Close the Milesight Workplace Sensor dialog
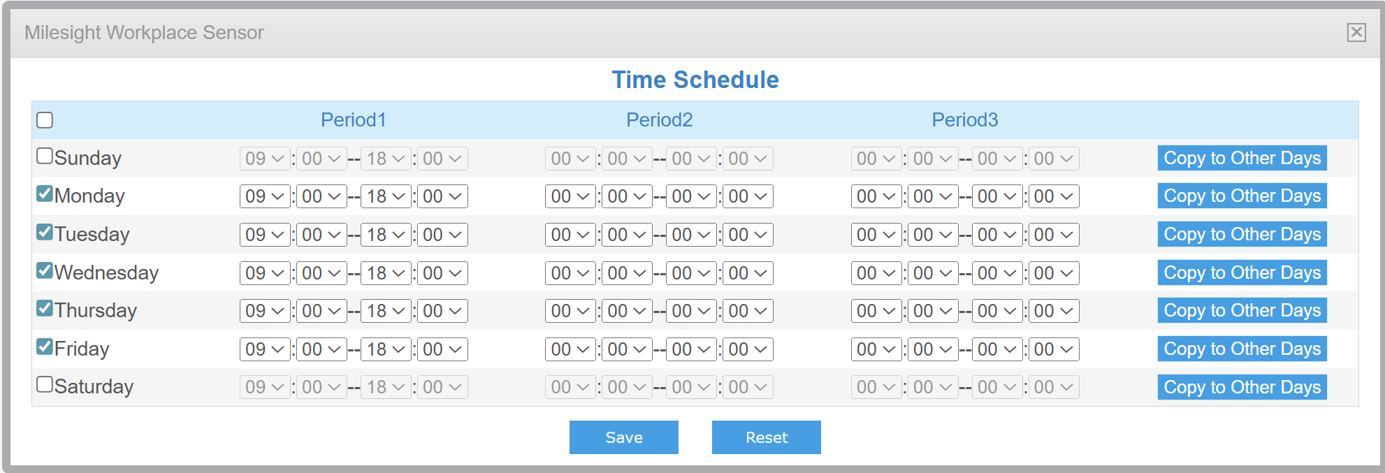 tap(1356, 32)
